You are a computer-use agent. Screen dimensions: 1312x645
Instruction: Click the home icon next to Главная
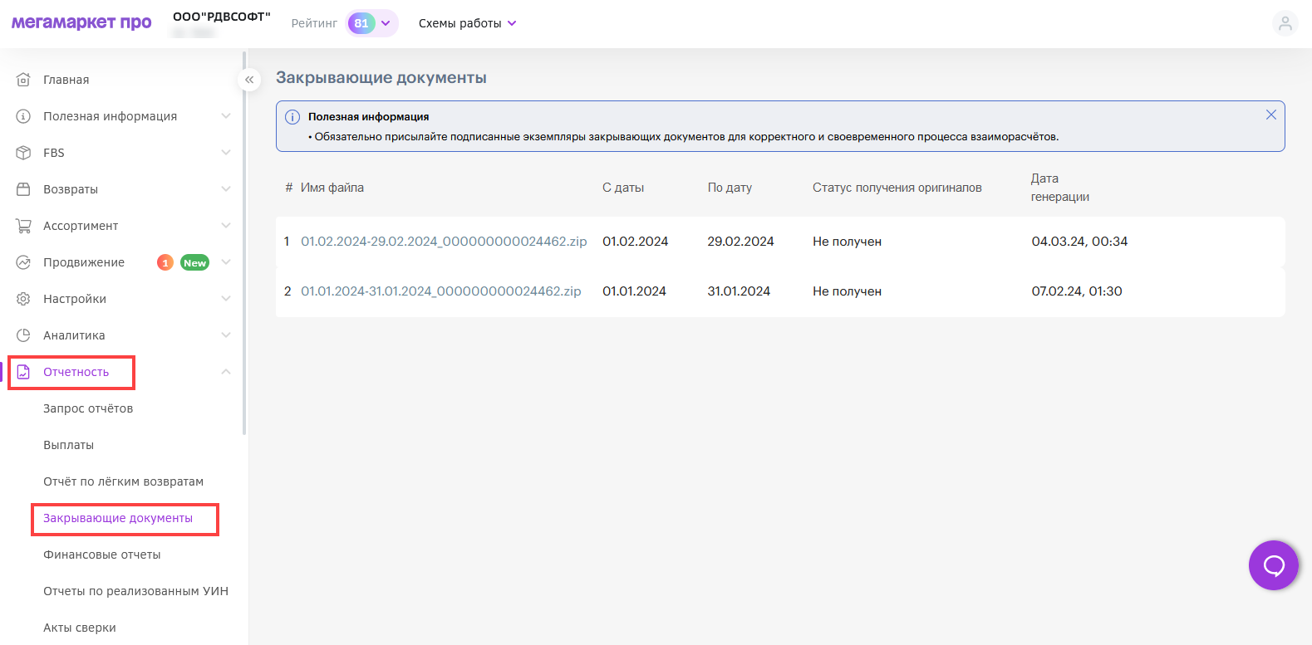coord(23,80)
